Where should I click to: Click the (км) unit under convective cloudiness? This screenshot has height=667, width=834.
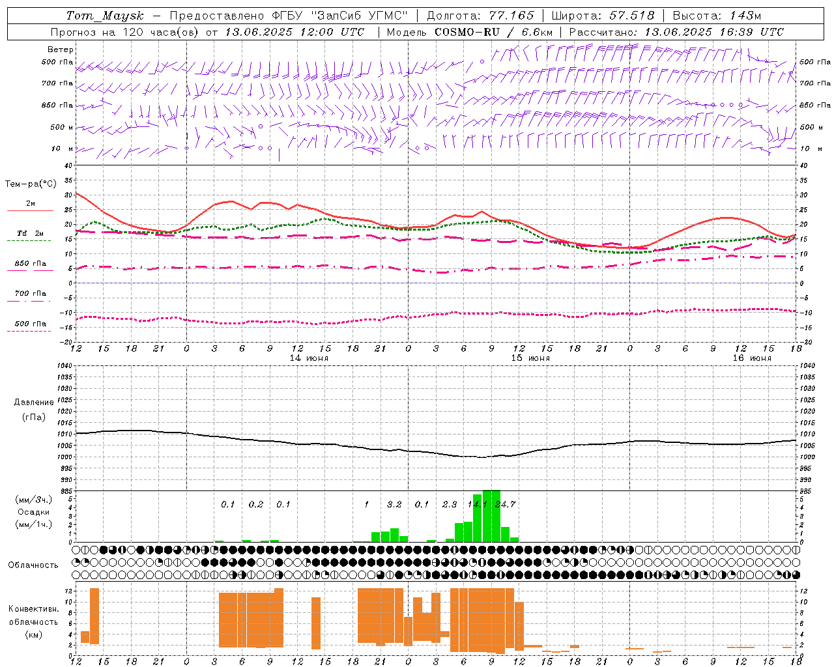tap(33, 634)
